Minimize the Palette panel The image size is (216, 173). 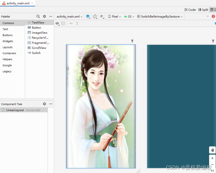click(x=51, y=16)
